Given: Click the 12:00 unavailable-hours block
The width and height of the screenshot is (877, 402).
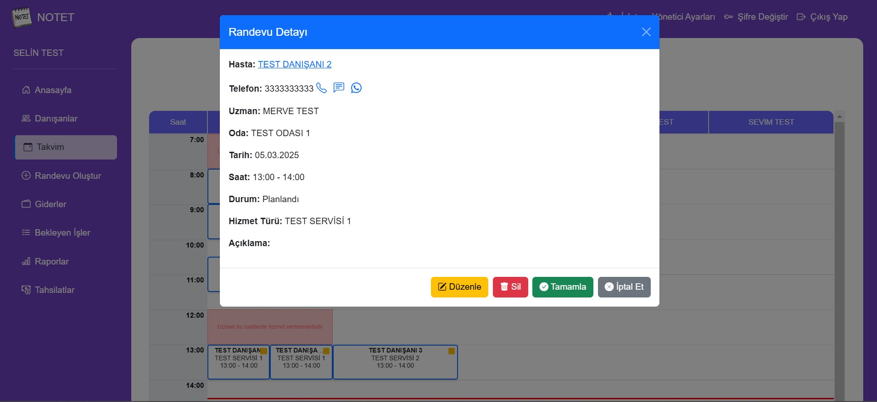Looking at the screenshot, I should coord(270,327).
